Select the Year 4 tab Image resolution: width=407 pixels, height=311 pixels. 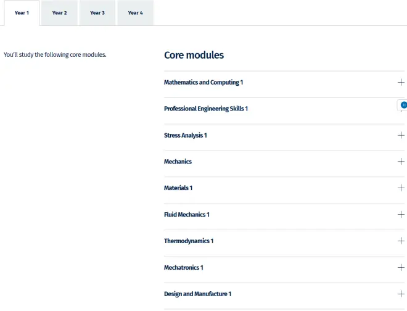pos(135,13)
